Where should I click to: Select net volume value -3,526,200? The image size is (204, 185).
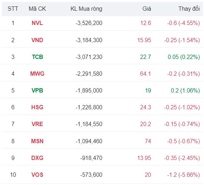(x=89, y=23)
